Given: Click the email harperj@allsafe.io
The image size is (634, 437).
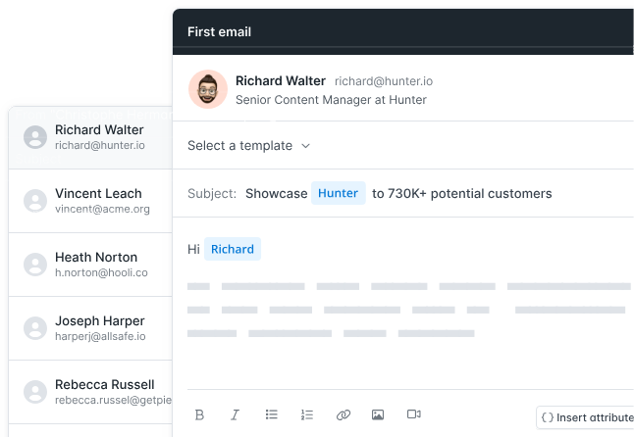Looking at the screenshot, I should (100, 336).
